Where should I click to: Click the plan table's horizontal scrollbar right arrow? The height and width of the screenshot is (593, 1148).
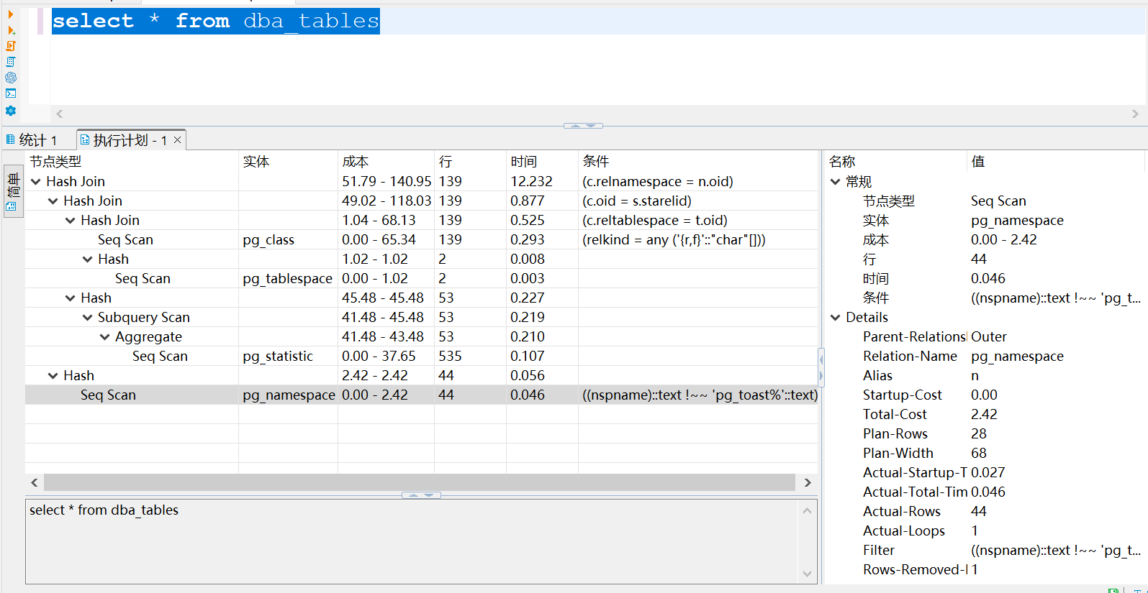coord(808,483)
